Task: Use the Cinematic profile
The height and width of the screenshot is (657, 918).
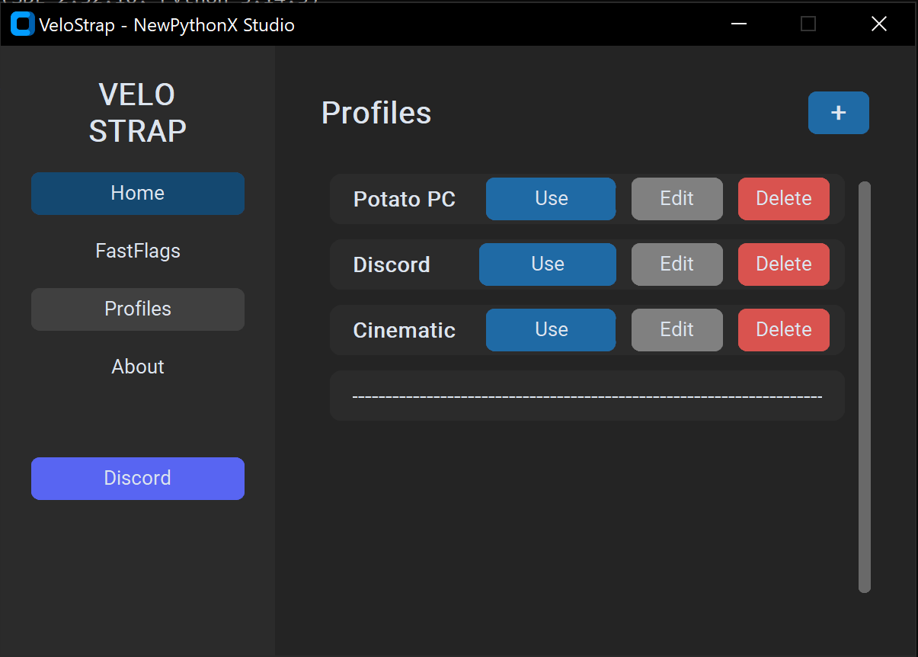Action: tap(551, 330)
